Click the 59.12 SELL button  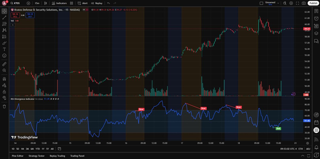(15, 15)
